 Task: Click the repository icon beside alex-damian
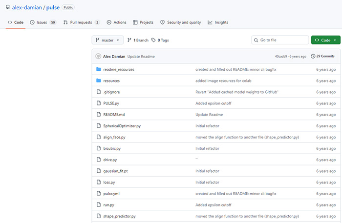click(8, 7)
